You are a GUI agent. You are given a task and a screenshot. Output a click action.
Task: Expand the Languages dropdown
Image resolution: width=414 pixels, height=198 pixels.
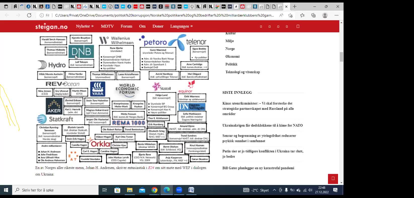click(181, 26)
